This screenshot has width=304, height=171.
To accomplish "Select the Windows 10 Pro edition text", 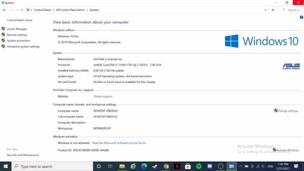I will point(68,36).
